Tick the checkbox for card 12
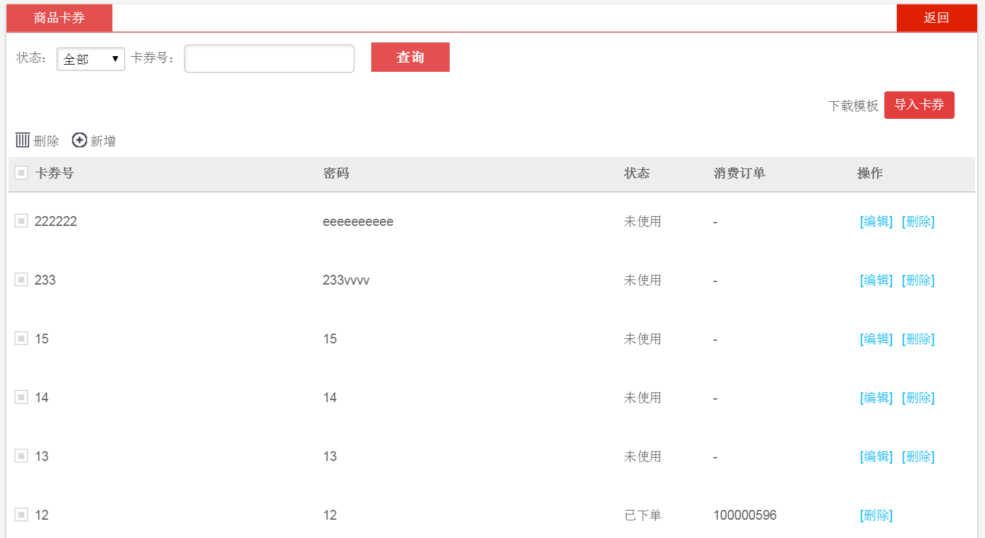Screen dimensions: 985x538 (x=21, y=514)
